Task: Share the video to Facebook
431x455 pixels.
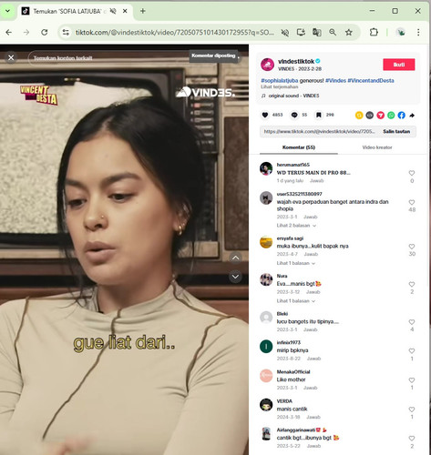Action: click(402, 116)
